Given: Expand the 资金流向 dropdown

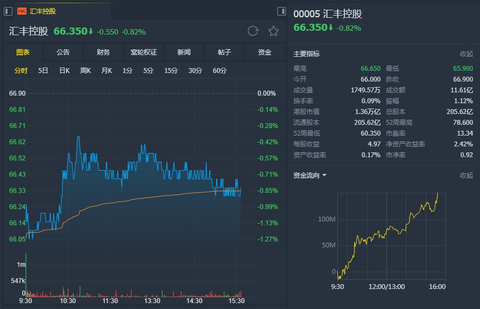Looking at the screenshot, I should (310, 176).
